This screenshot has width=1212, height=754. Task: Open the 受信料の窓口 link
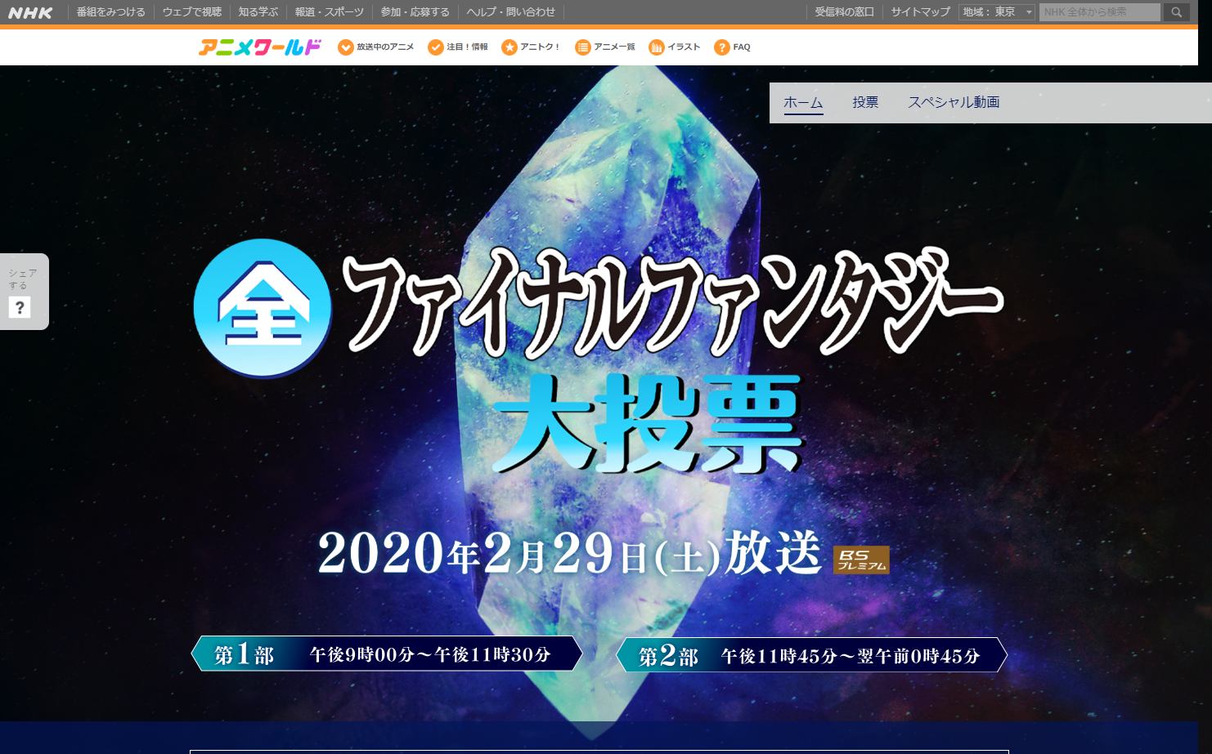(845, 12)
